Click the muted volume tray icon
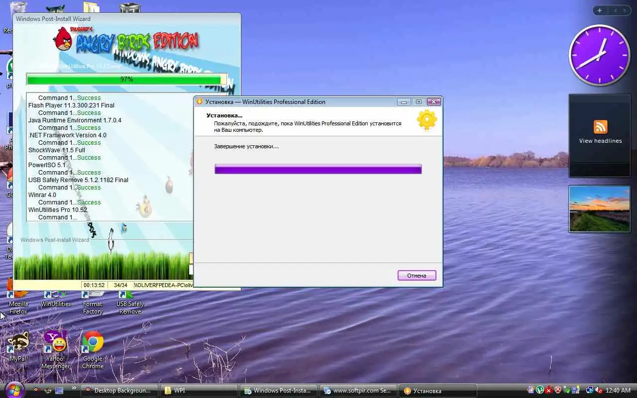Image resolution: width=637 pixels, height=398 pixels. coord(599,391)
